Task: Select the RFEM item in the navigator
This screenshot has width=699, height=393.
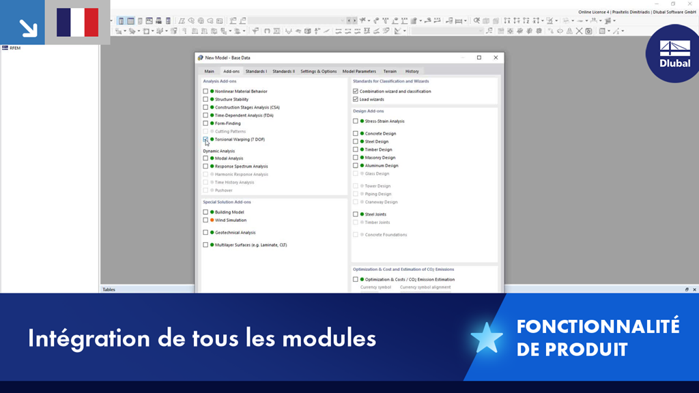Action: point(11,48)
